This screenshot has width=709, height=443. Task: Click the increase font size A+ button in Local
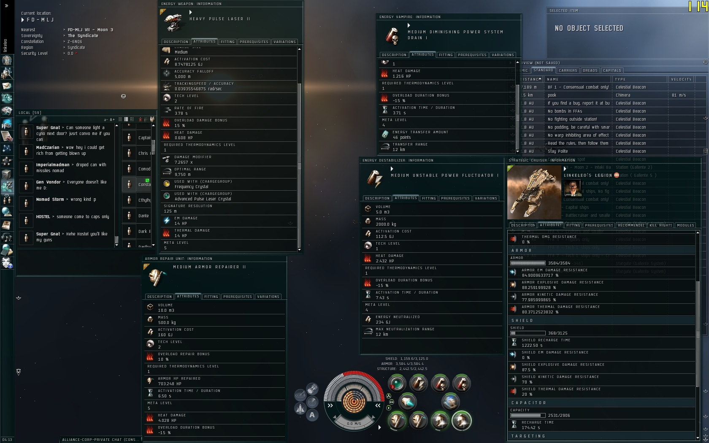112,119
